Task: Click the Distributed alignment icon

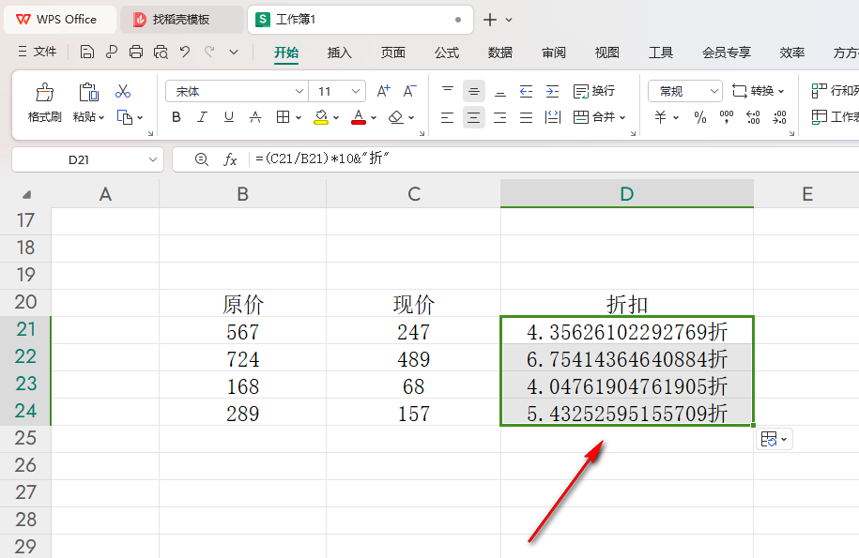Action: [552, 117]
